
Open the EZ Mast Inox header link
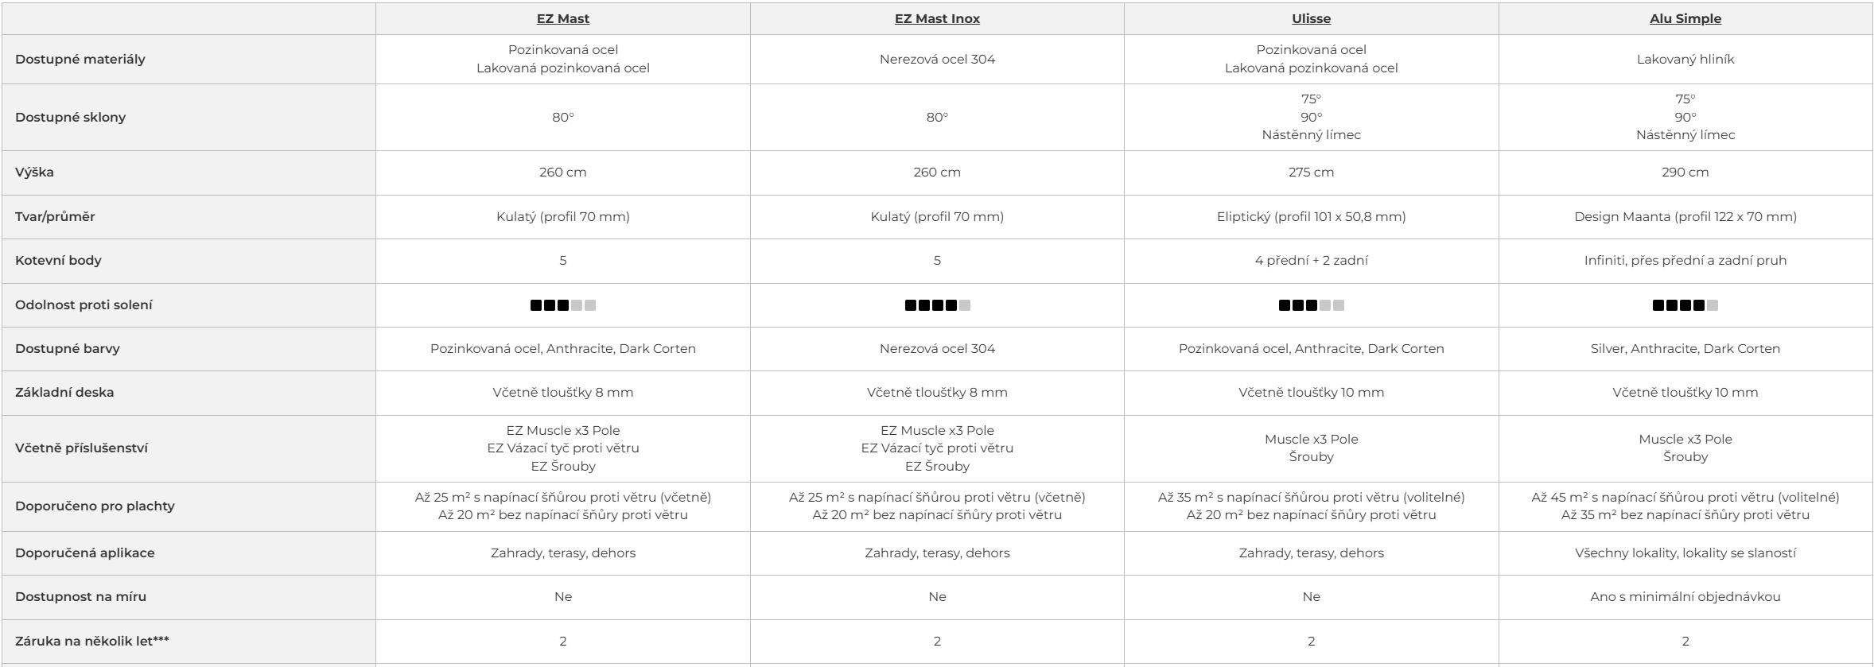pyautogui.click(x=937, y=19)
